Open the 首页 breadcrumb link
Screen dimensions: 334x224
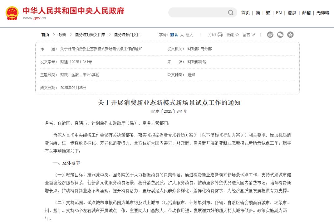[x=45, y=35]
